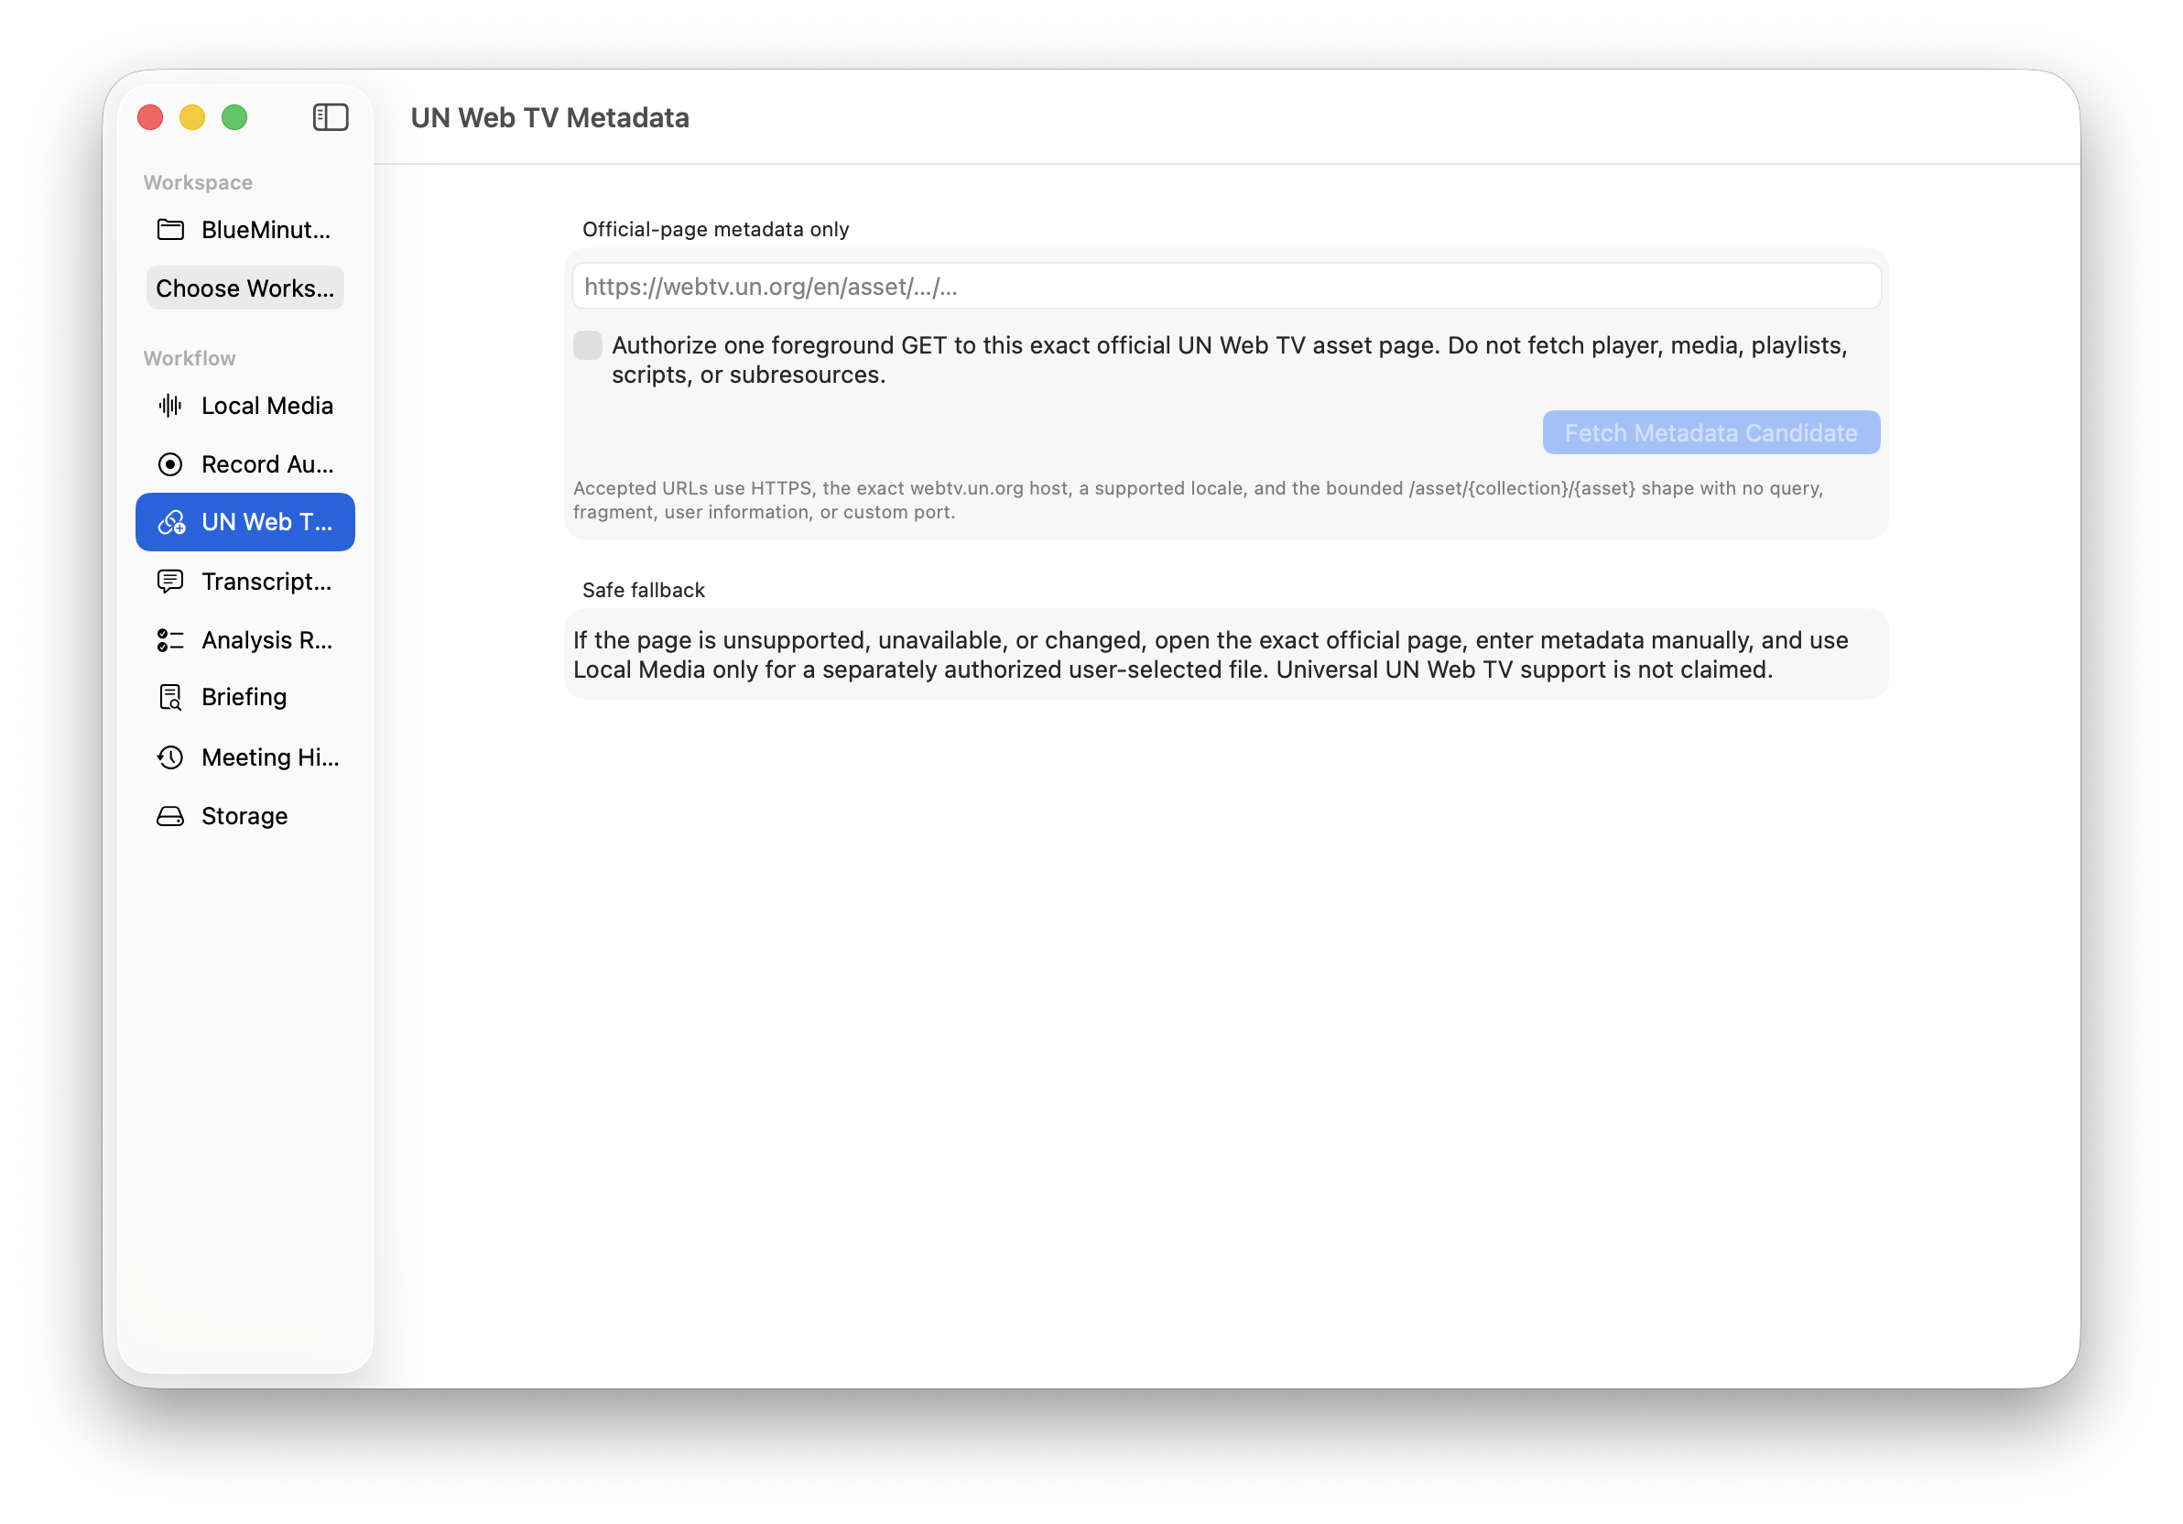This screenshot has width=2183, height=1524.
Task: Focus the UN Web TV URL field
Action: pos(1225,286)
